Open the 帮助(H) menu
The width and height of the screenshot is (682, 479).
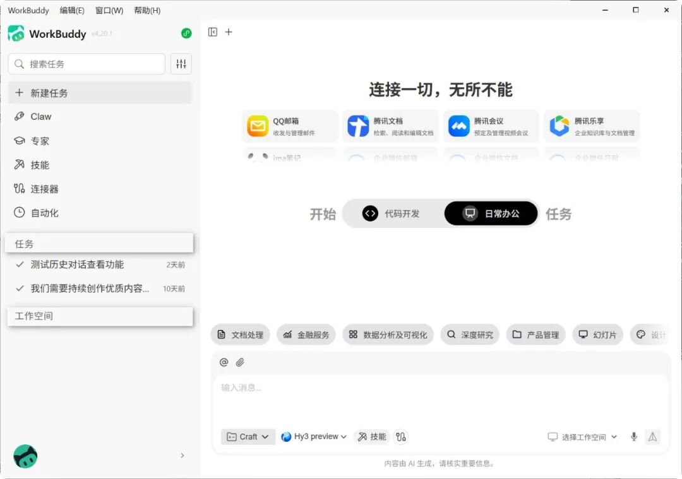147,11
